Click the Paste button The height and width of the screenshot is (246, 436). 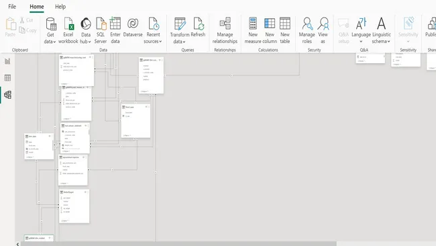point(11,27)
